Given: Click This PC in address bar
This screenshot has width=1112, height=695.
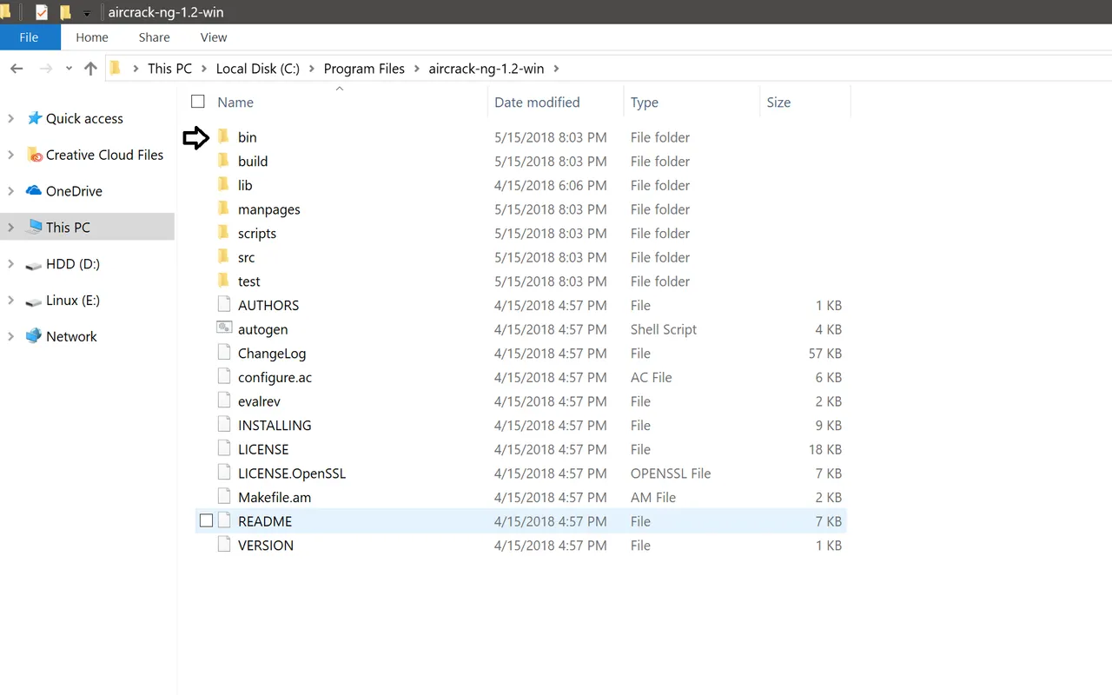Looking at the screenshot, I should point(170,69).
